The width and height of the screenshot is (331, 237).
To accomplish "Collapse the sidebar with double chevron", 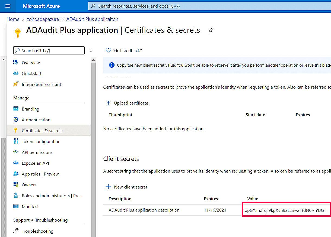I will point(91,50).
